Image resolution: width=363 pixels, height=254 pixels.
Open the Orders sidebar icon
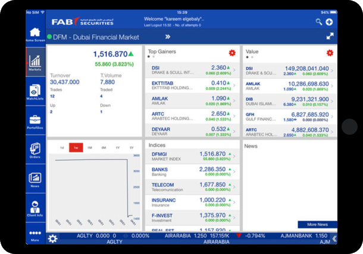(35, 150)
